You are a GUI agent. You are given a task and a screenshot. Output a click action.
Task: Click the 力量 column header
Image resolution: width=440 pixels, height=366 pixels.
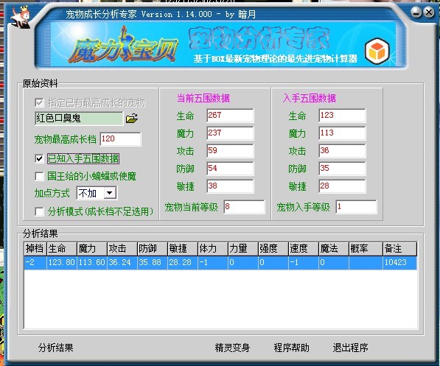(243, 248)
